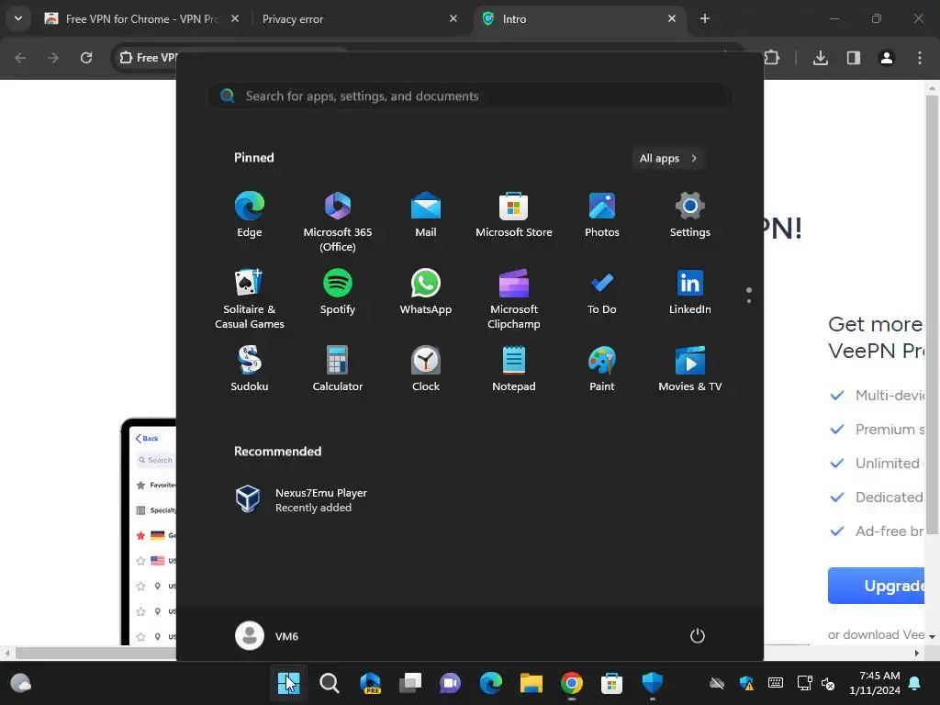Open the Mail app
Screen dimensions: 940x705
click(426, 215)
